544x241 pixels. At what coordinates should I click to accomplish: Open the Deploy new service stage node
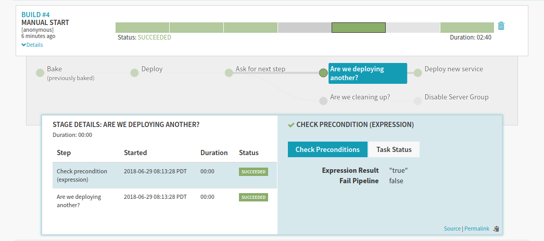click(x=418, y=73)
